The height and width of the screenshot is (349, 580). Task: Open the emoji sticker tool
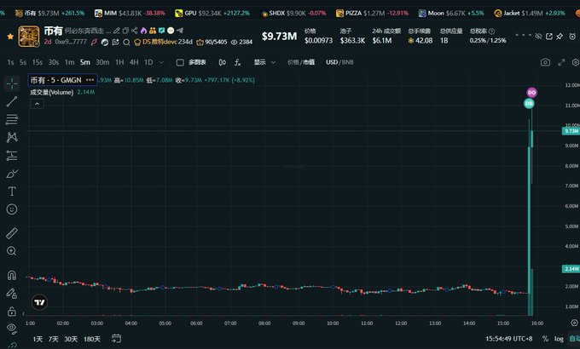[x=12, y=209]
